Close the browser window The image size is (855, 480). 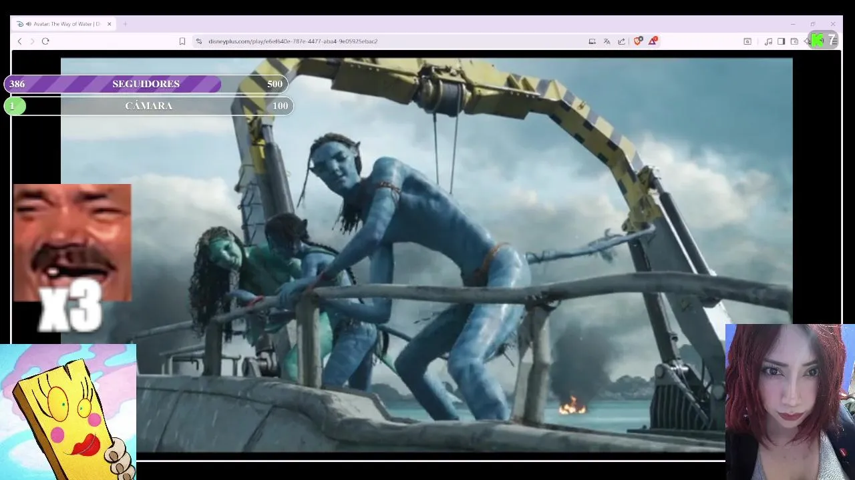point(833,24)
